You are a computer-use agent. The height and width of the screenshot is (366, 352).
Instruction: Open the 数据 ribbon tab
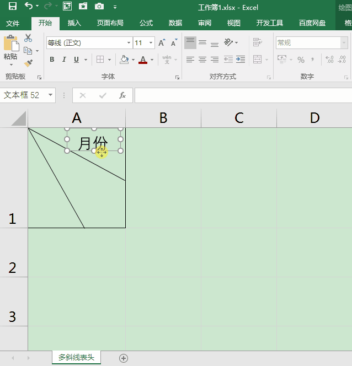point(175,23)
